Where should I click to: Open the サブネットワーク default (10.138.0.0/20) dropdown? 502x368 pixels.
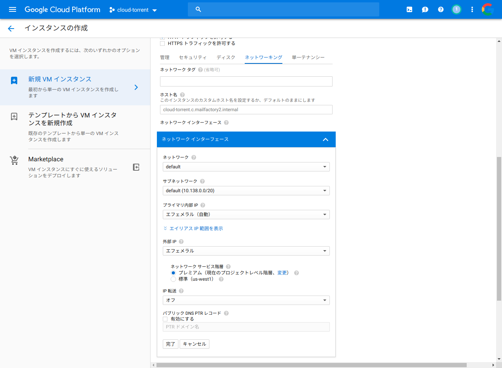(x=246, y=191)
